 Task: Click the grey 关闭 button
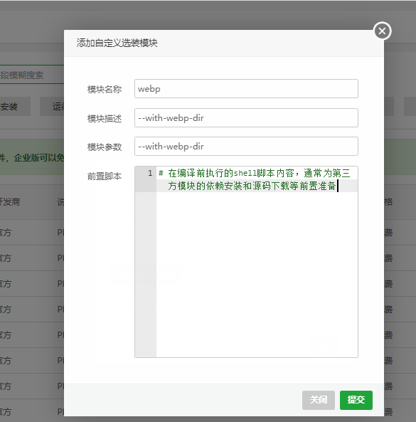pos(319,400)
